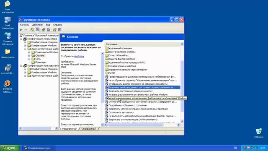
Task: Click the свойства link in description pane
Action: [79, 56]
